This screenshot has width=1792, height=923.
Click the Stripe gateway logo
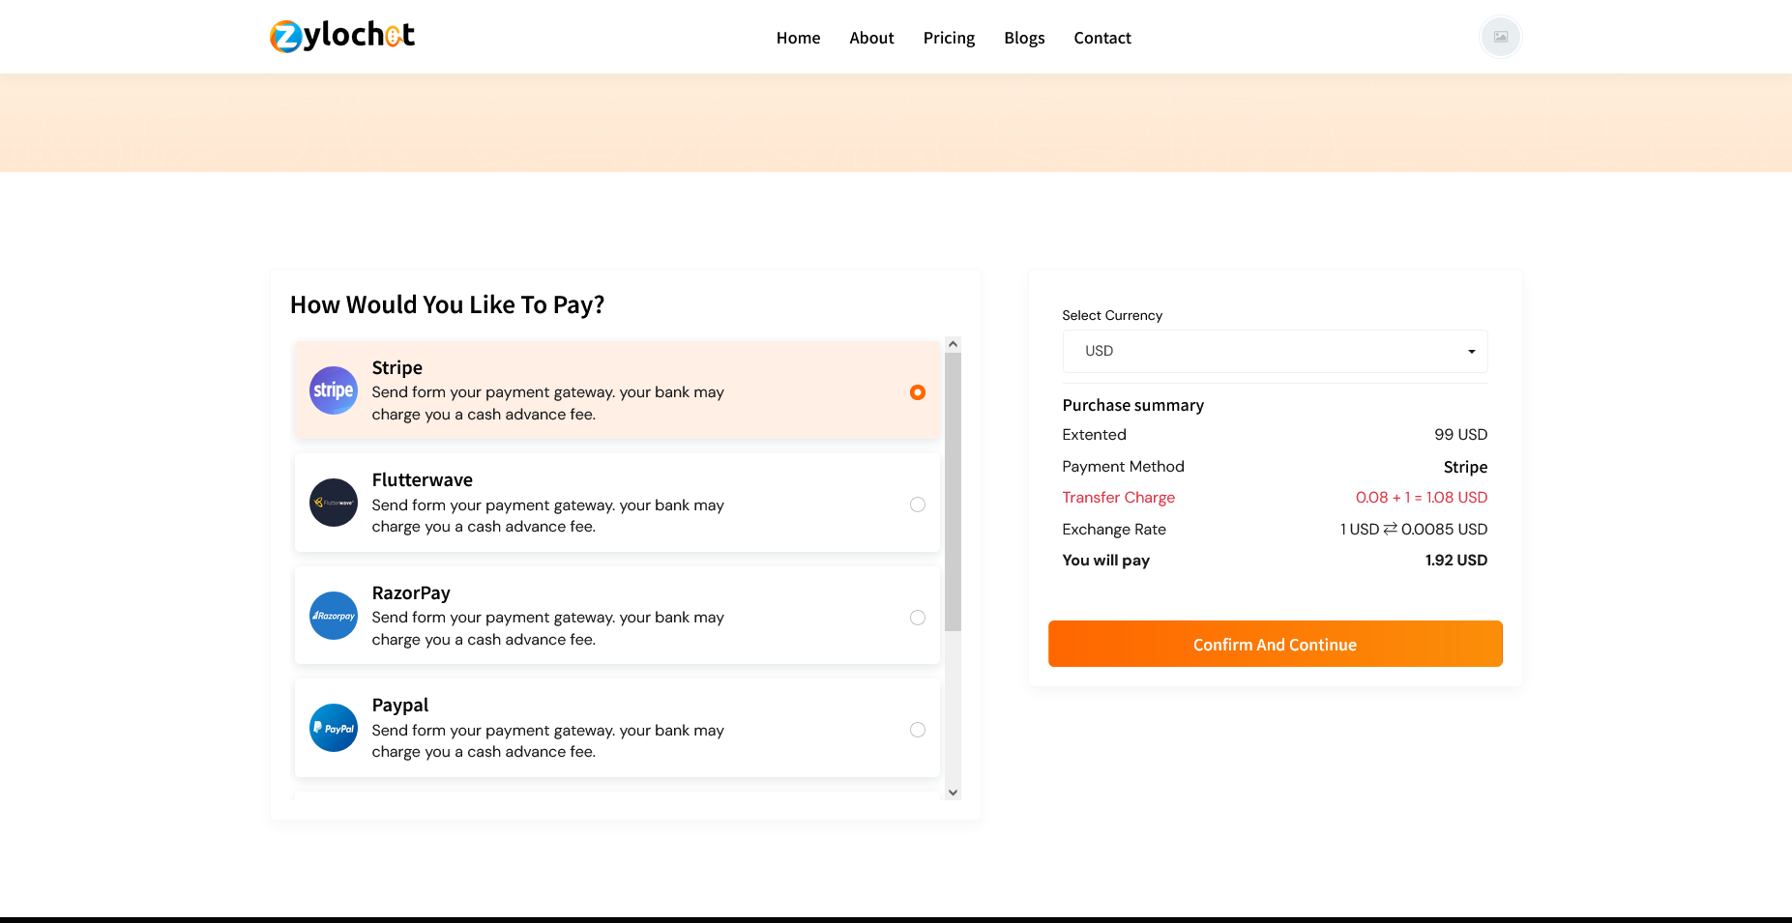click(334, 390)
